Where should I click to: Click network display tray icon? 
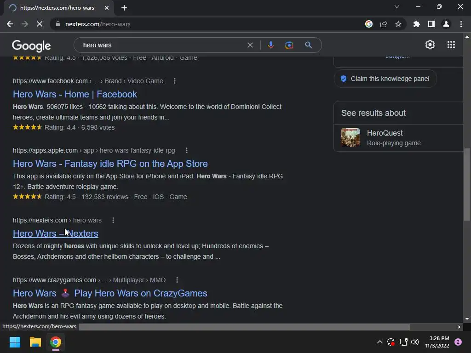(403, 342)
